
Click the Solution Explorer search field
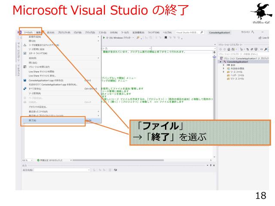pos(244,54)
